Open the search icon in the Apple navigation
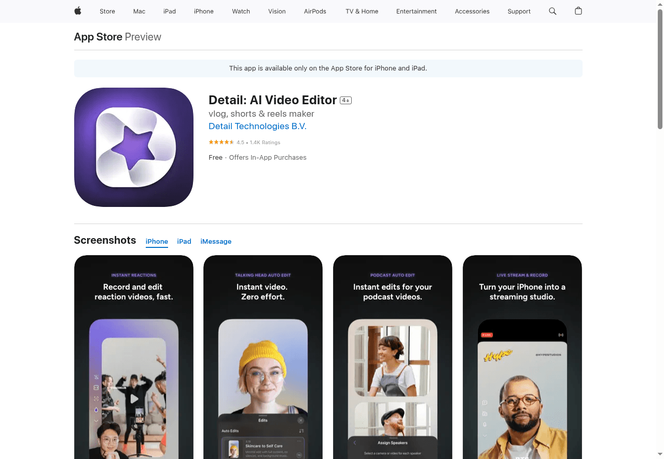This screenshot has width=664, height=459. (552, 11)
